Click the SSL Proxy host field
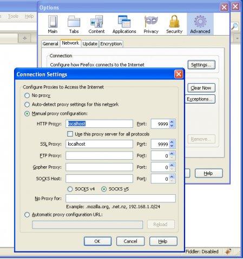This screenshot has height=259, width=243. click(99, 144)
